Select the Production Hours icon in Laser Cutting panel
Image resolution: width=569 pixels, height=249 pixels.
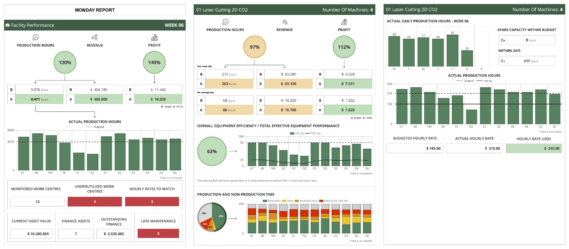tap(225, 22)
